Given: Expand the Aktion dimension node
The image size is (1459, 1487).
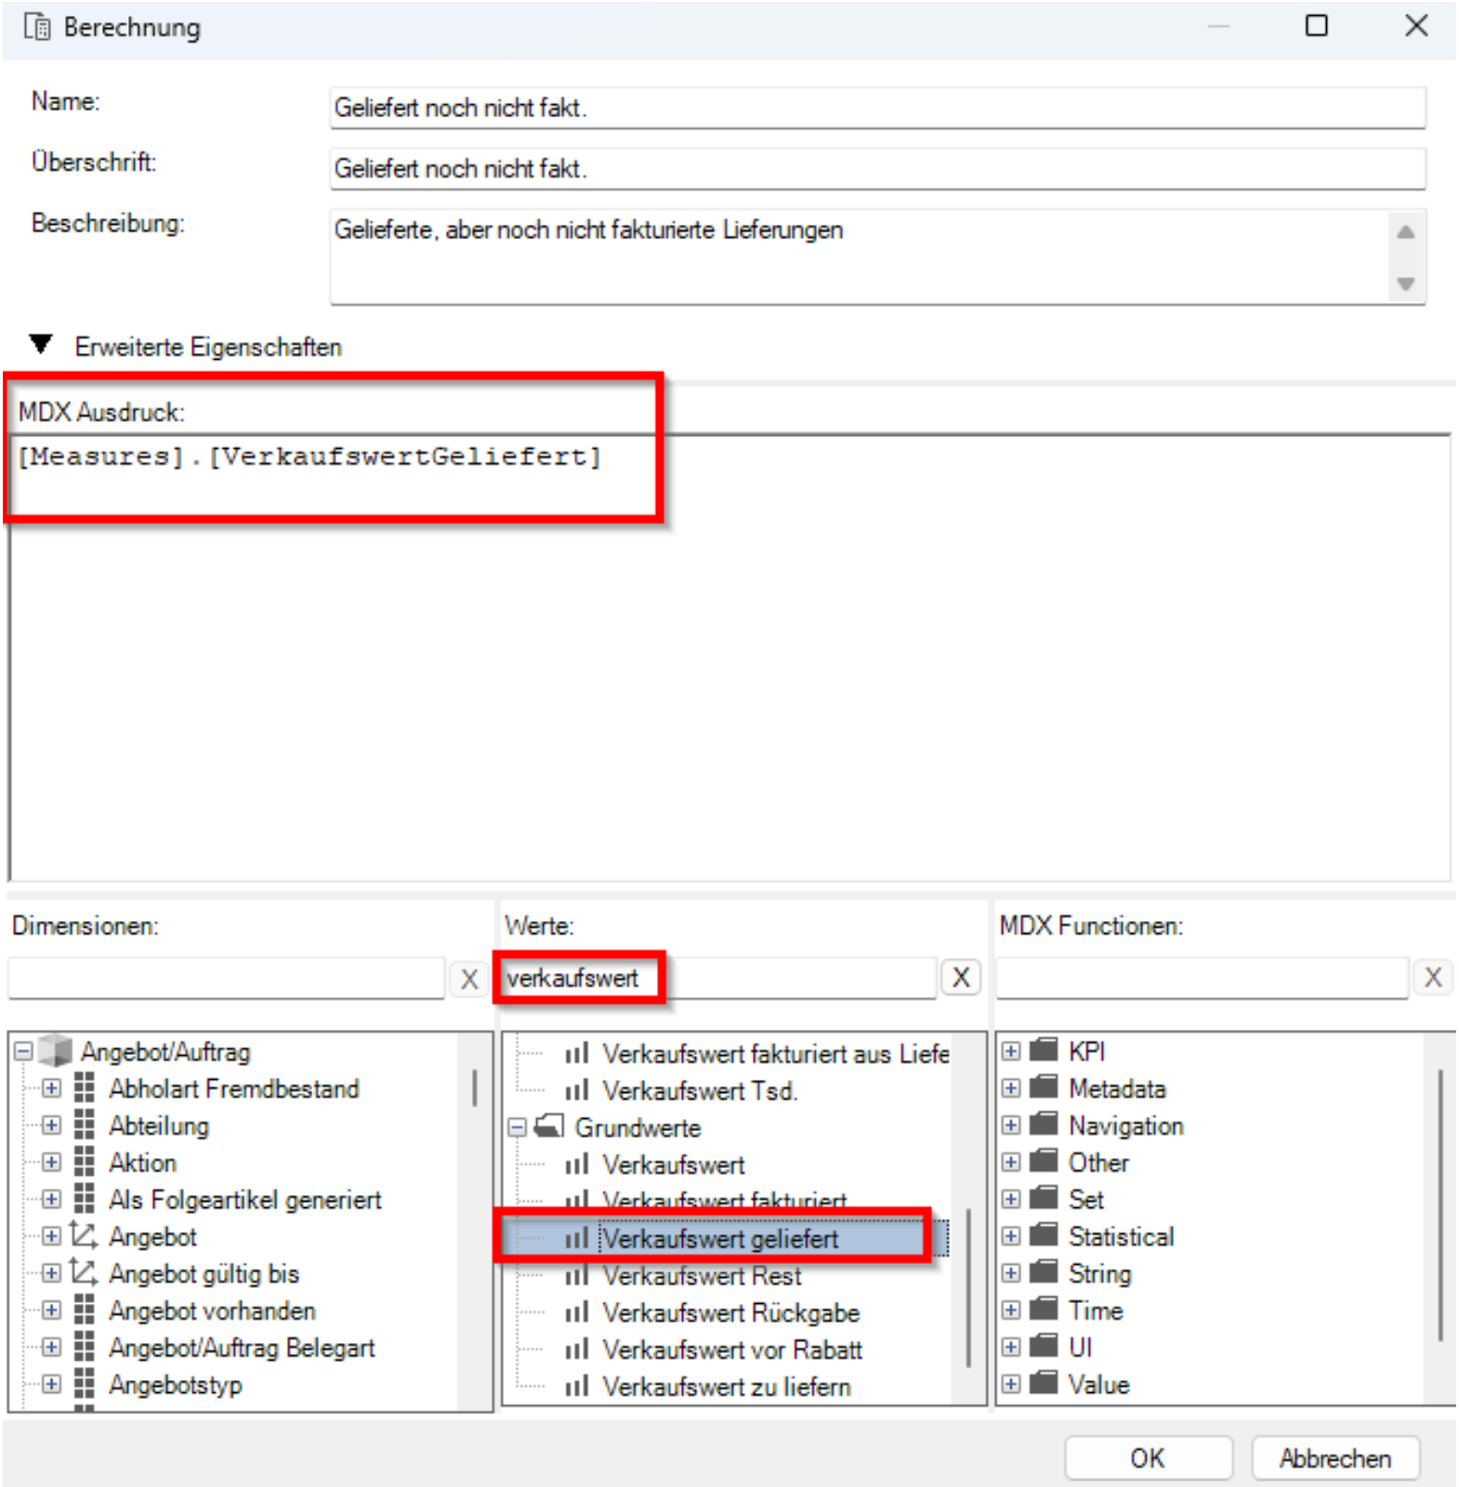Looking at the screenshot, I should tap(52, 1162).
